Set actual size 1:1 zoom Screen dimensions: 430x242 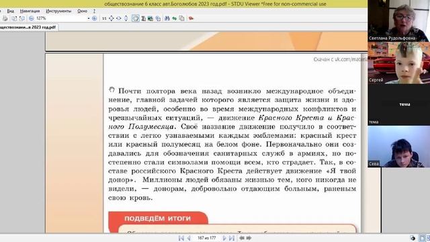[x=104, y=18]
